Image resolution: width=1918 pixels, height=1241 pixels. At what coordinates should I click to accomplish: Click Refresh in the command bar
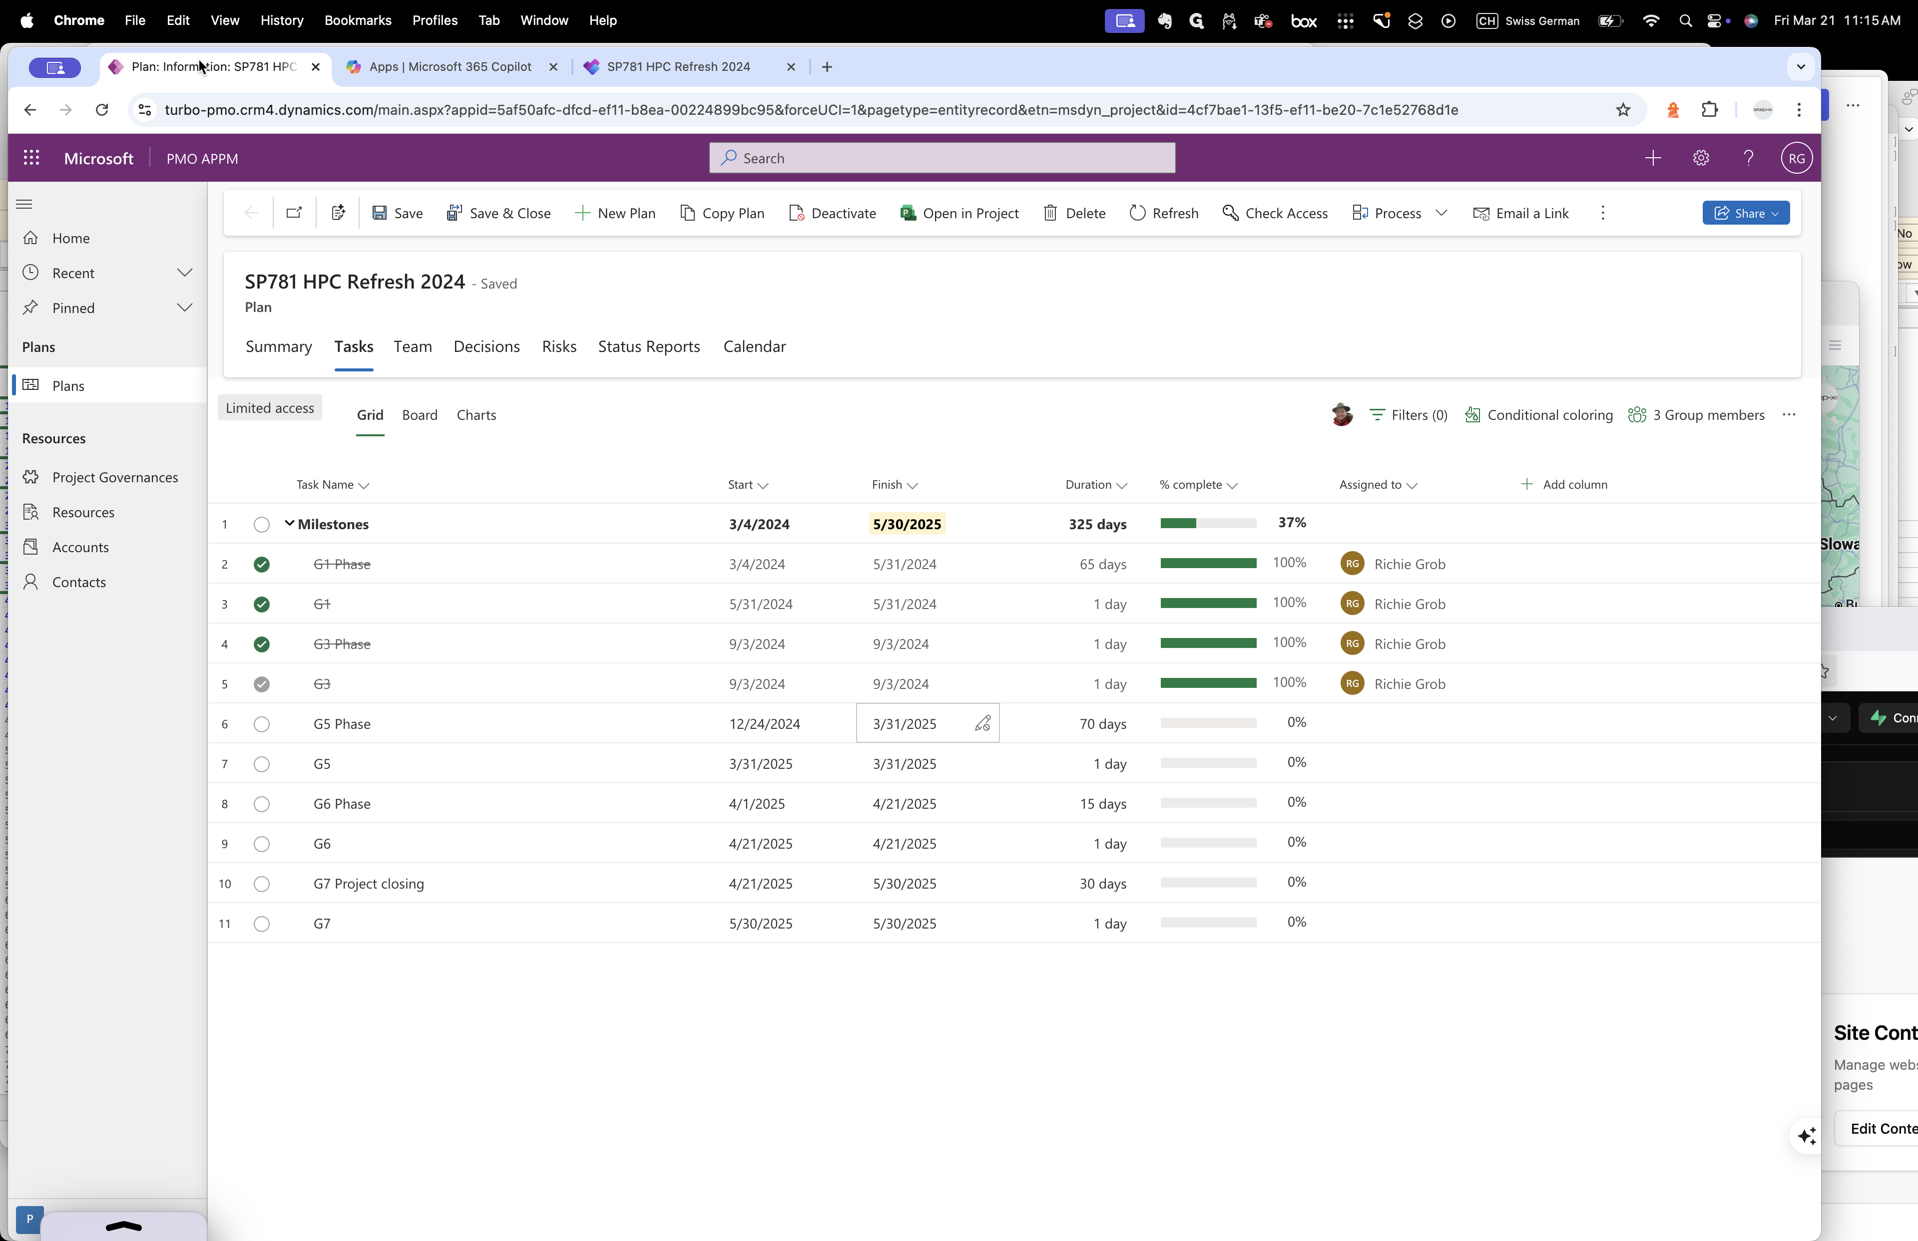(1164, 213)
